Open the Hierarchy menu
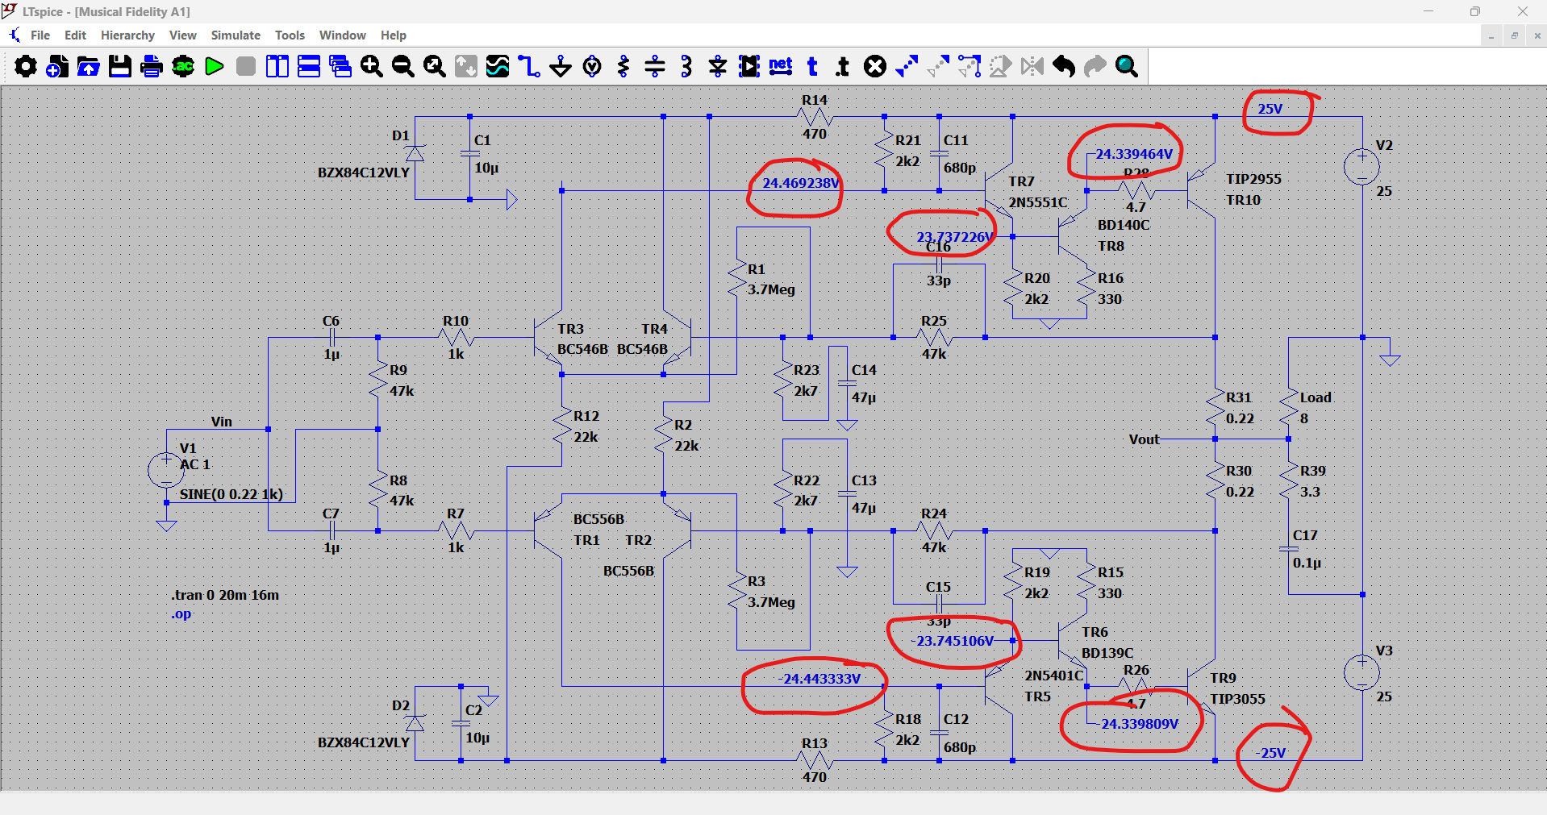 click(x=127, y=35)
